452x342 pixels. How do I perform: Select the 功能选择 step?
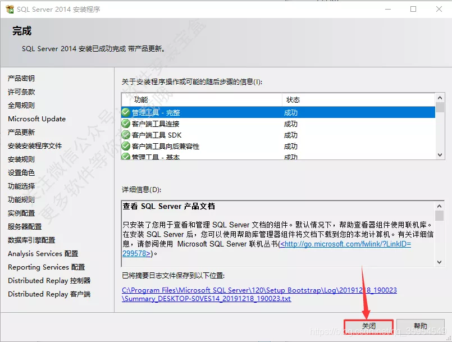coord(21,186)
